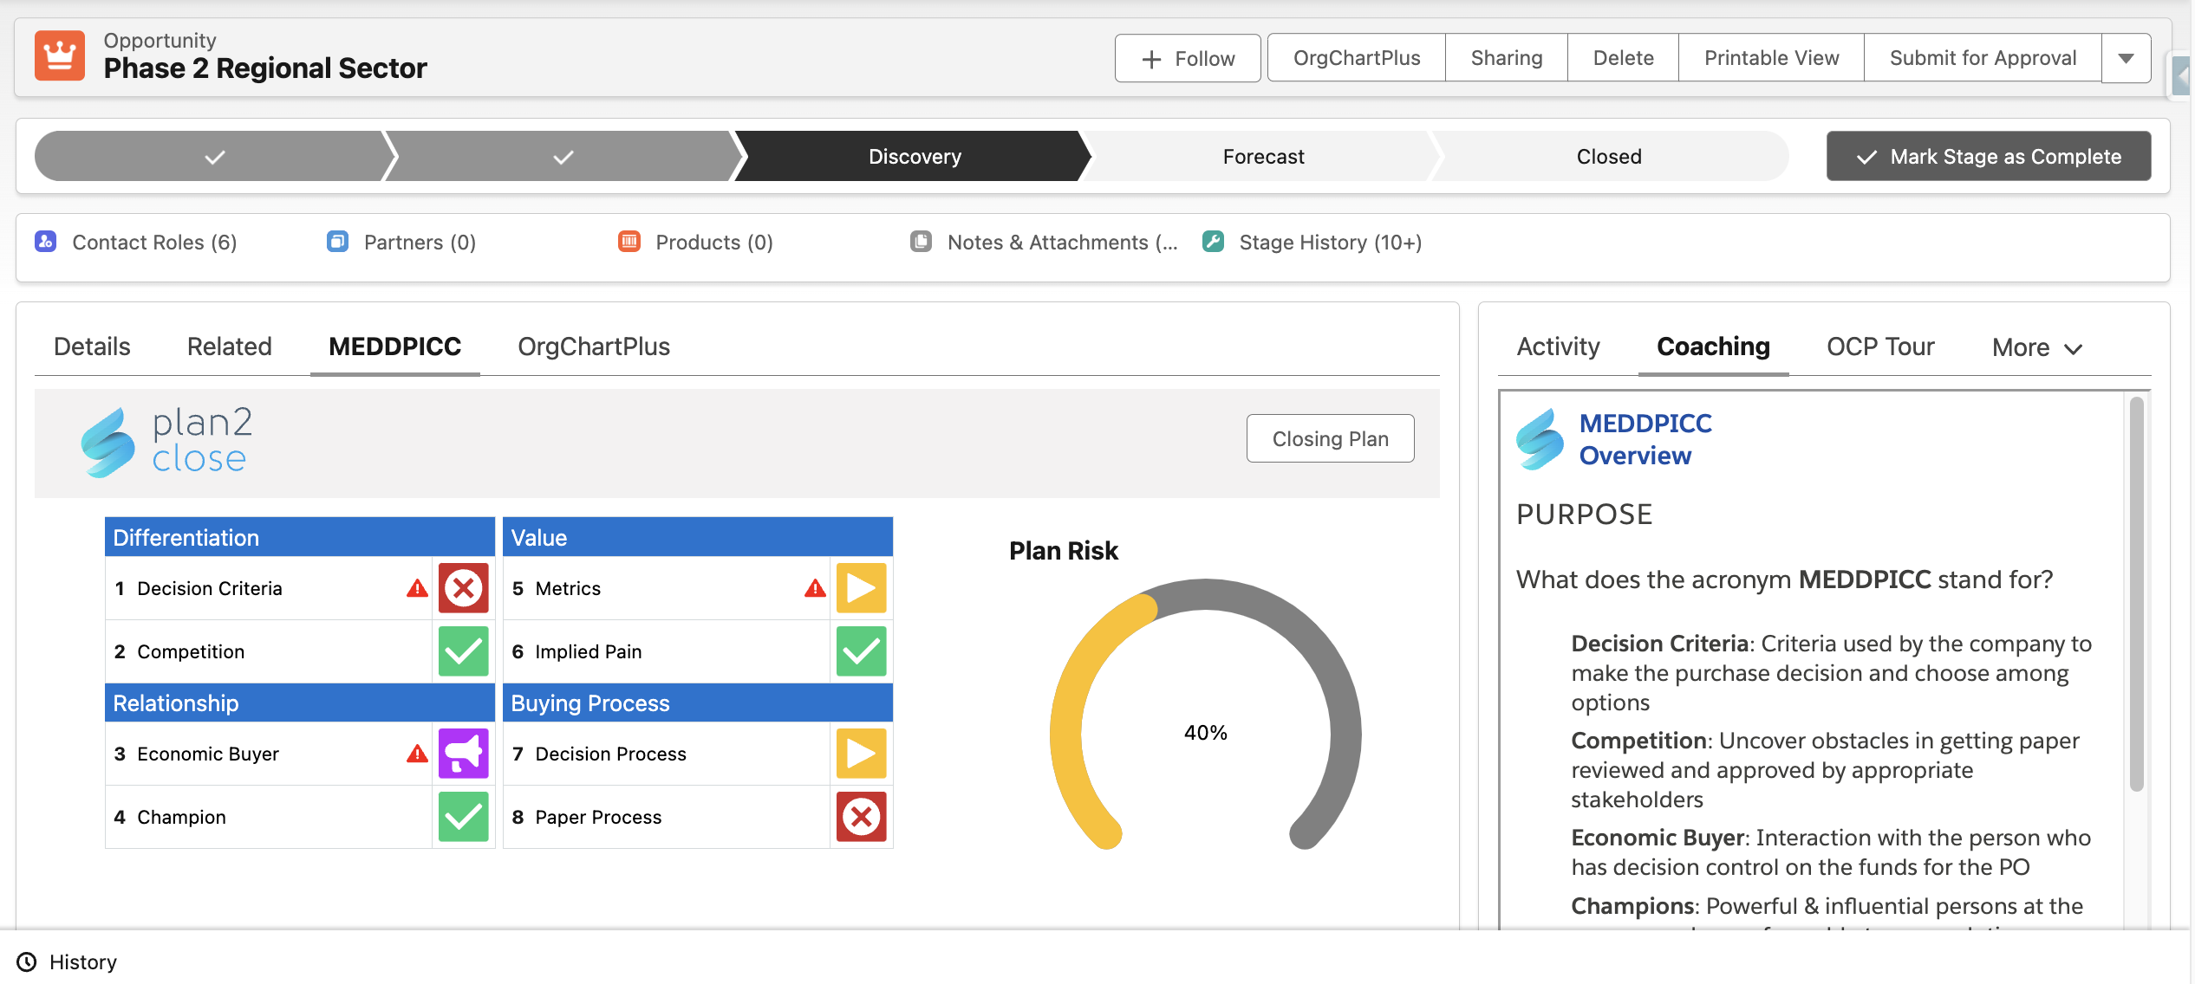Select the Forecast stage in the path
Viewport: 2195px width, 984px height.
[1262, 157]
